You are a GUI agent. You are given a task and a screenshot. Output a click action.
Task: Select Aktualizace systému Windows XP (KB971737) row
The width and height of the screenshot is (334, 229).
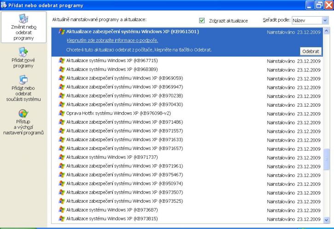coord(187,157)
